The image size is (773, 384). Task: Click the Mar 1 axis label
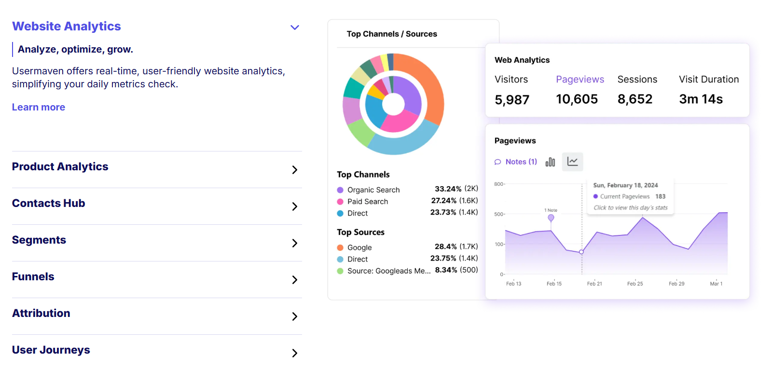(716, 284)
